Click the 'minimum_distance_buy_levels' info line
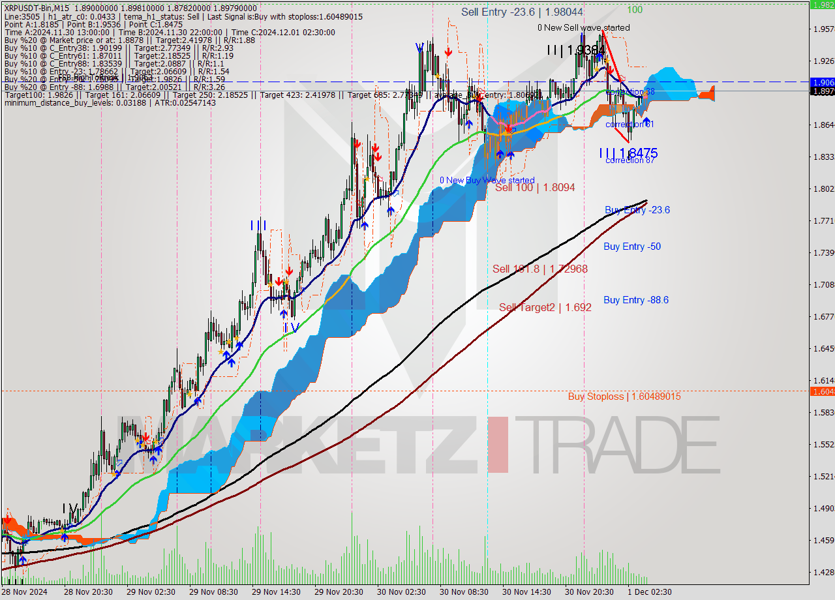This screenshot has height=600, width=835. point(110,103)
